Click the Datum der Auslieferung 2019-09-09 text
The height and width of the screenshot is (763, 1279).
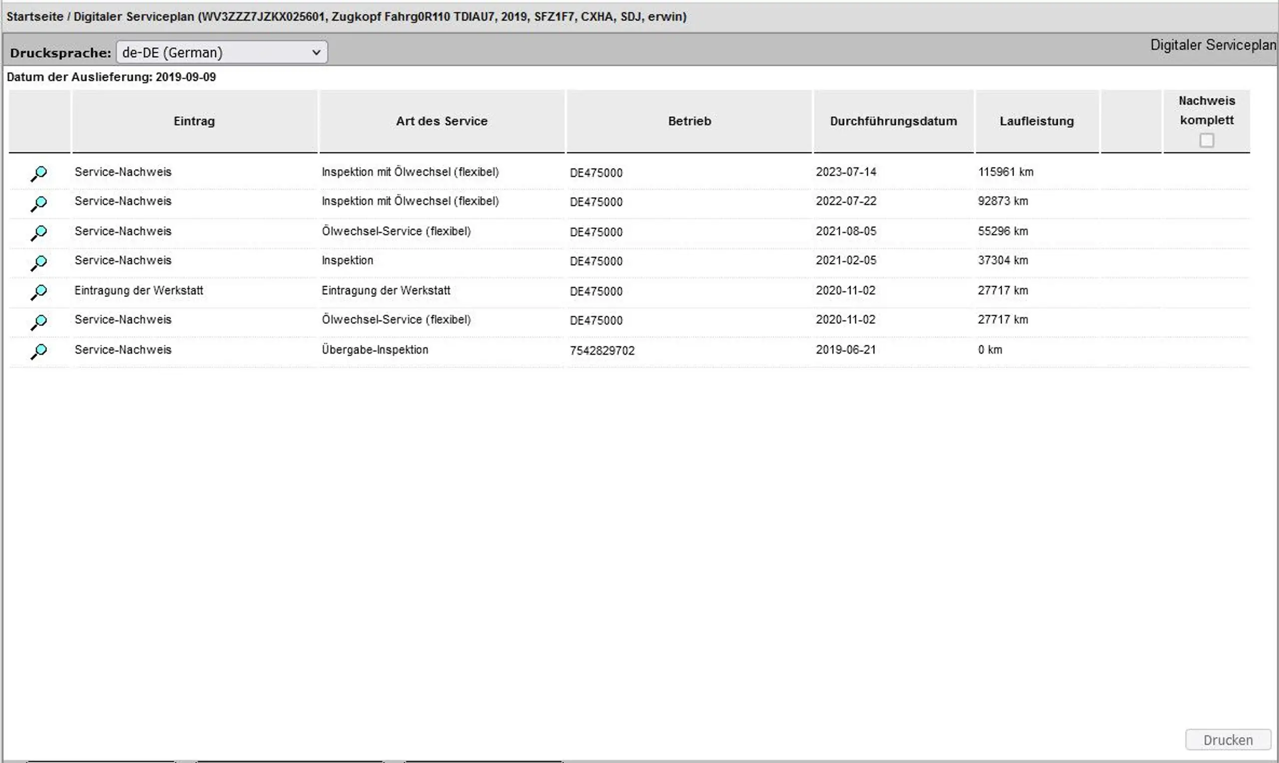[x=111, y=77]
